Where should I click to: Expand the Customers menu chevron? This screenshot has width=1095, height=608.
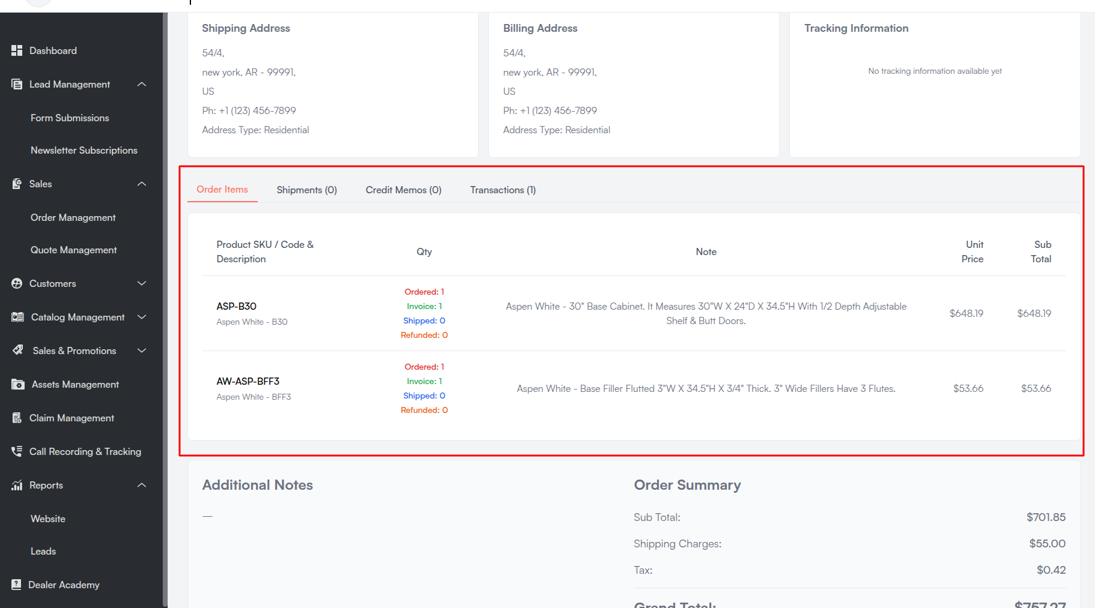point(142,283)
